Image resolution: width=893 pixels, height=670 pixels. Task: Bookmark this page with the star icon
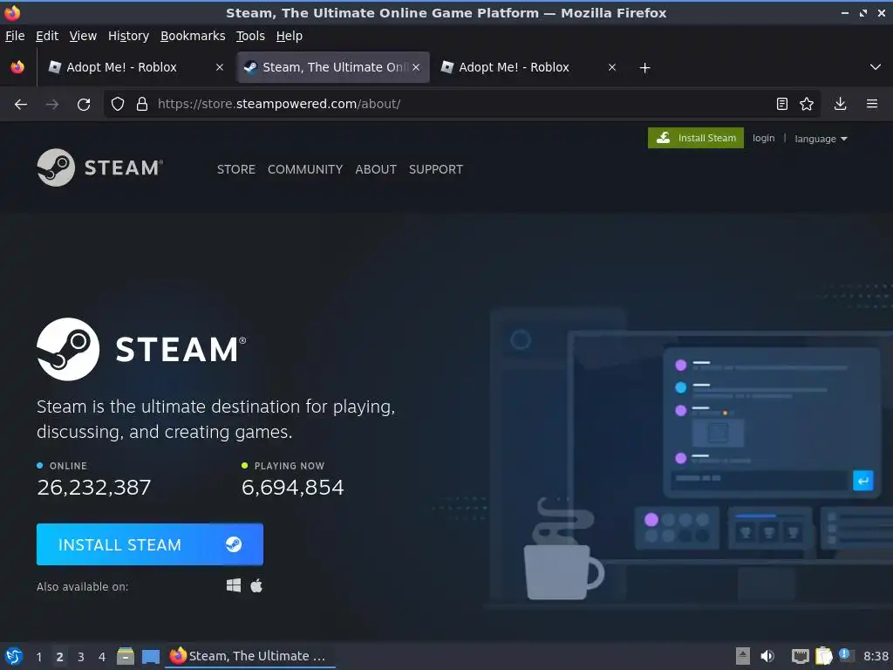pyautogui.click(x=807, y=104)
